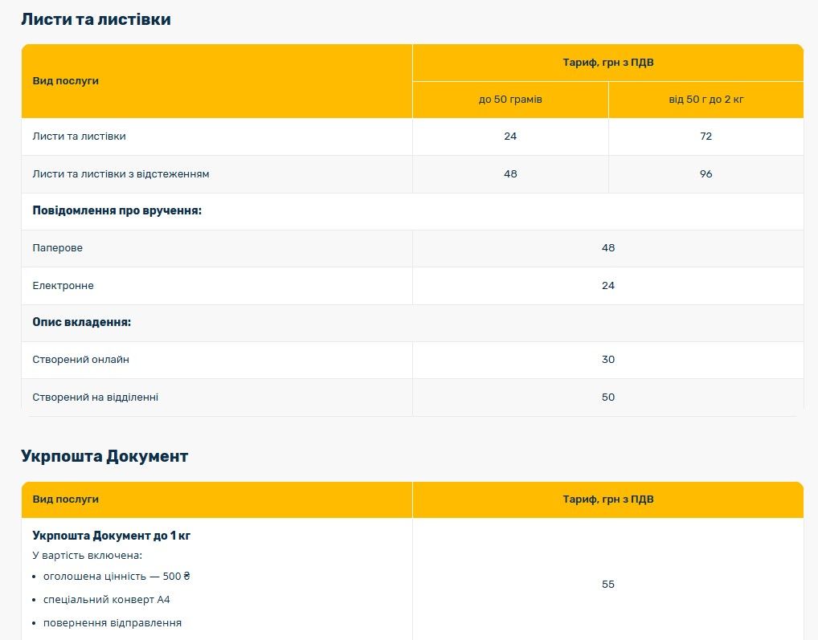Select the "Створений онлайн" row label

tap(80, 360)
